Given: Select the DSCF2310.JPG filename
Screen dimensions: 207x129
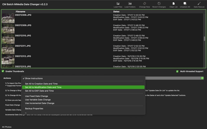Looking at the screenshot, I should click(x=23, y=36).
